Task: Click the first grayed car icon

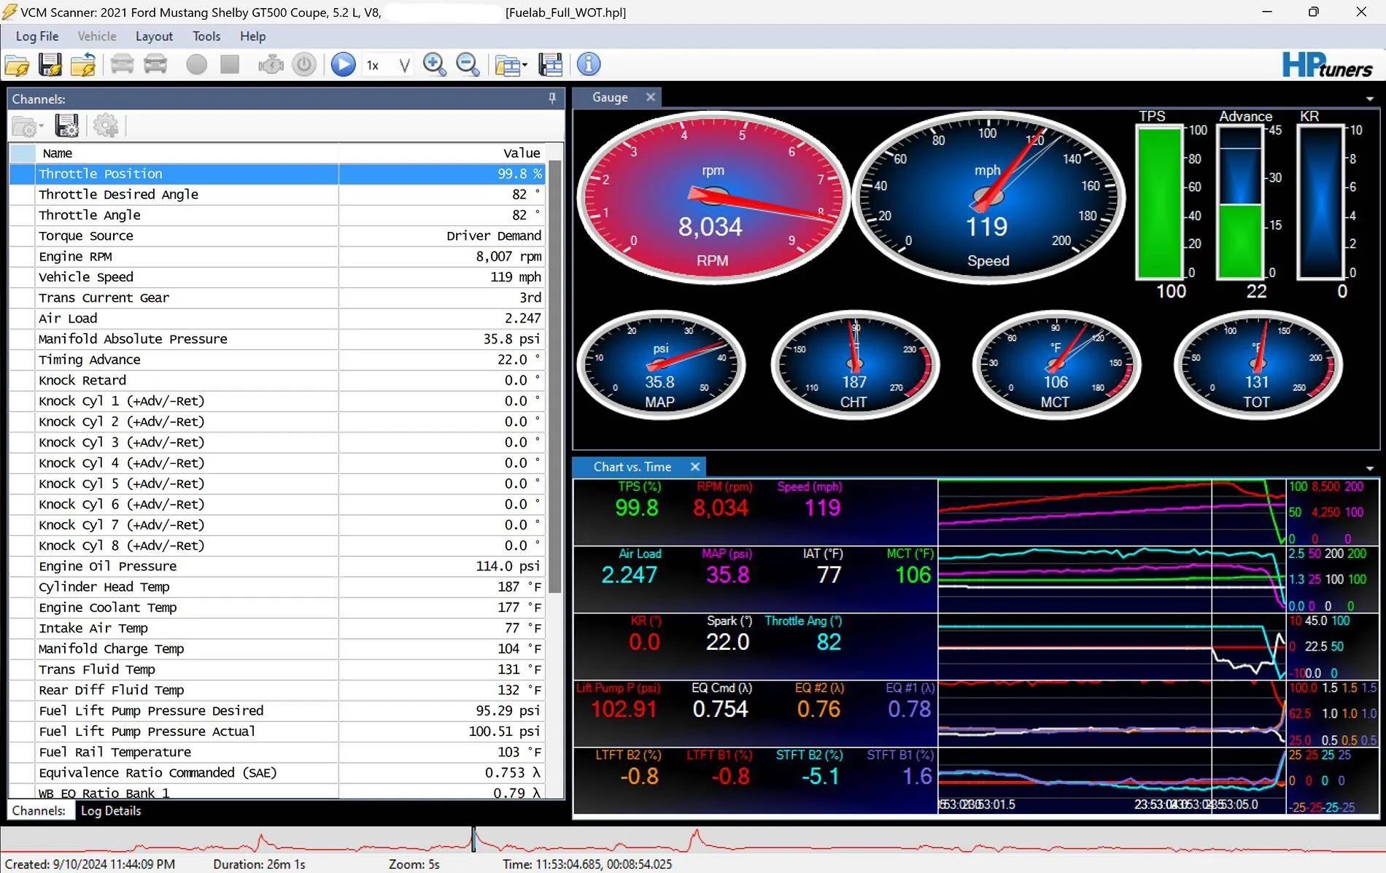Action: (122, 65)
